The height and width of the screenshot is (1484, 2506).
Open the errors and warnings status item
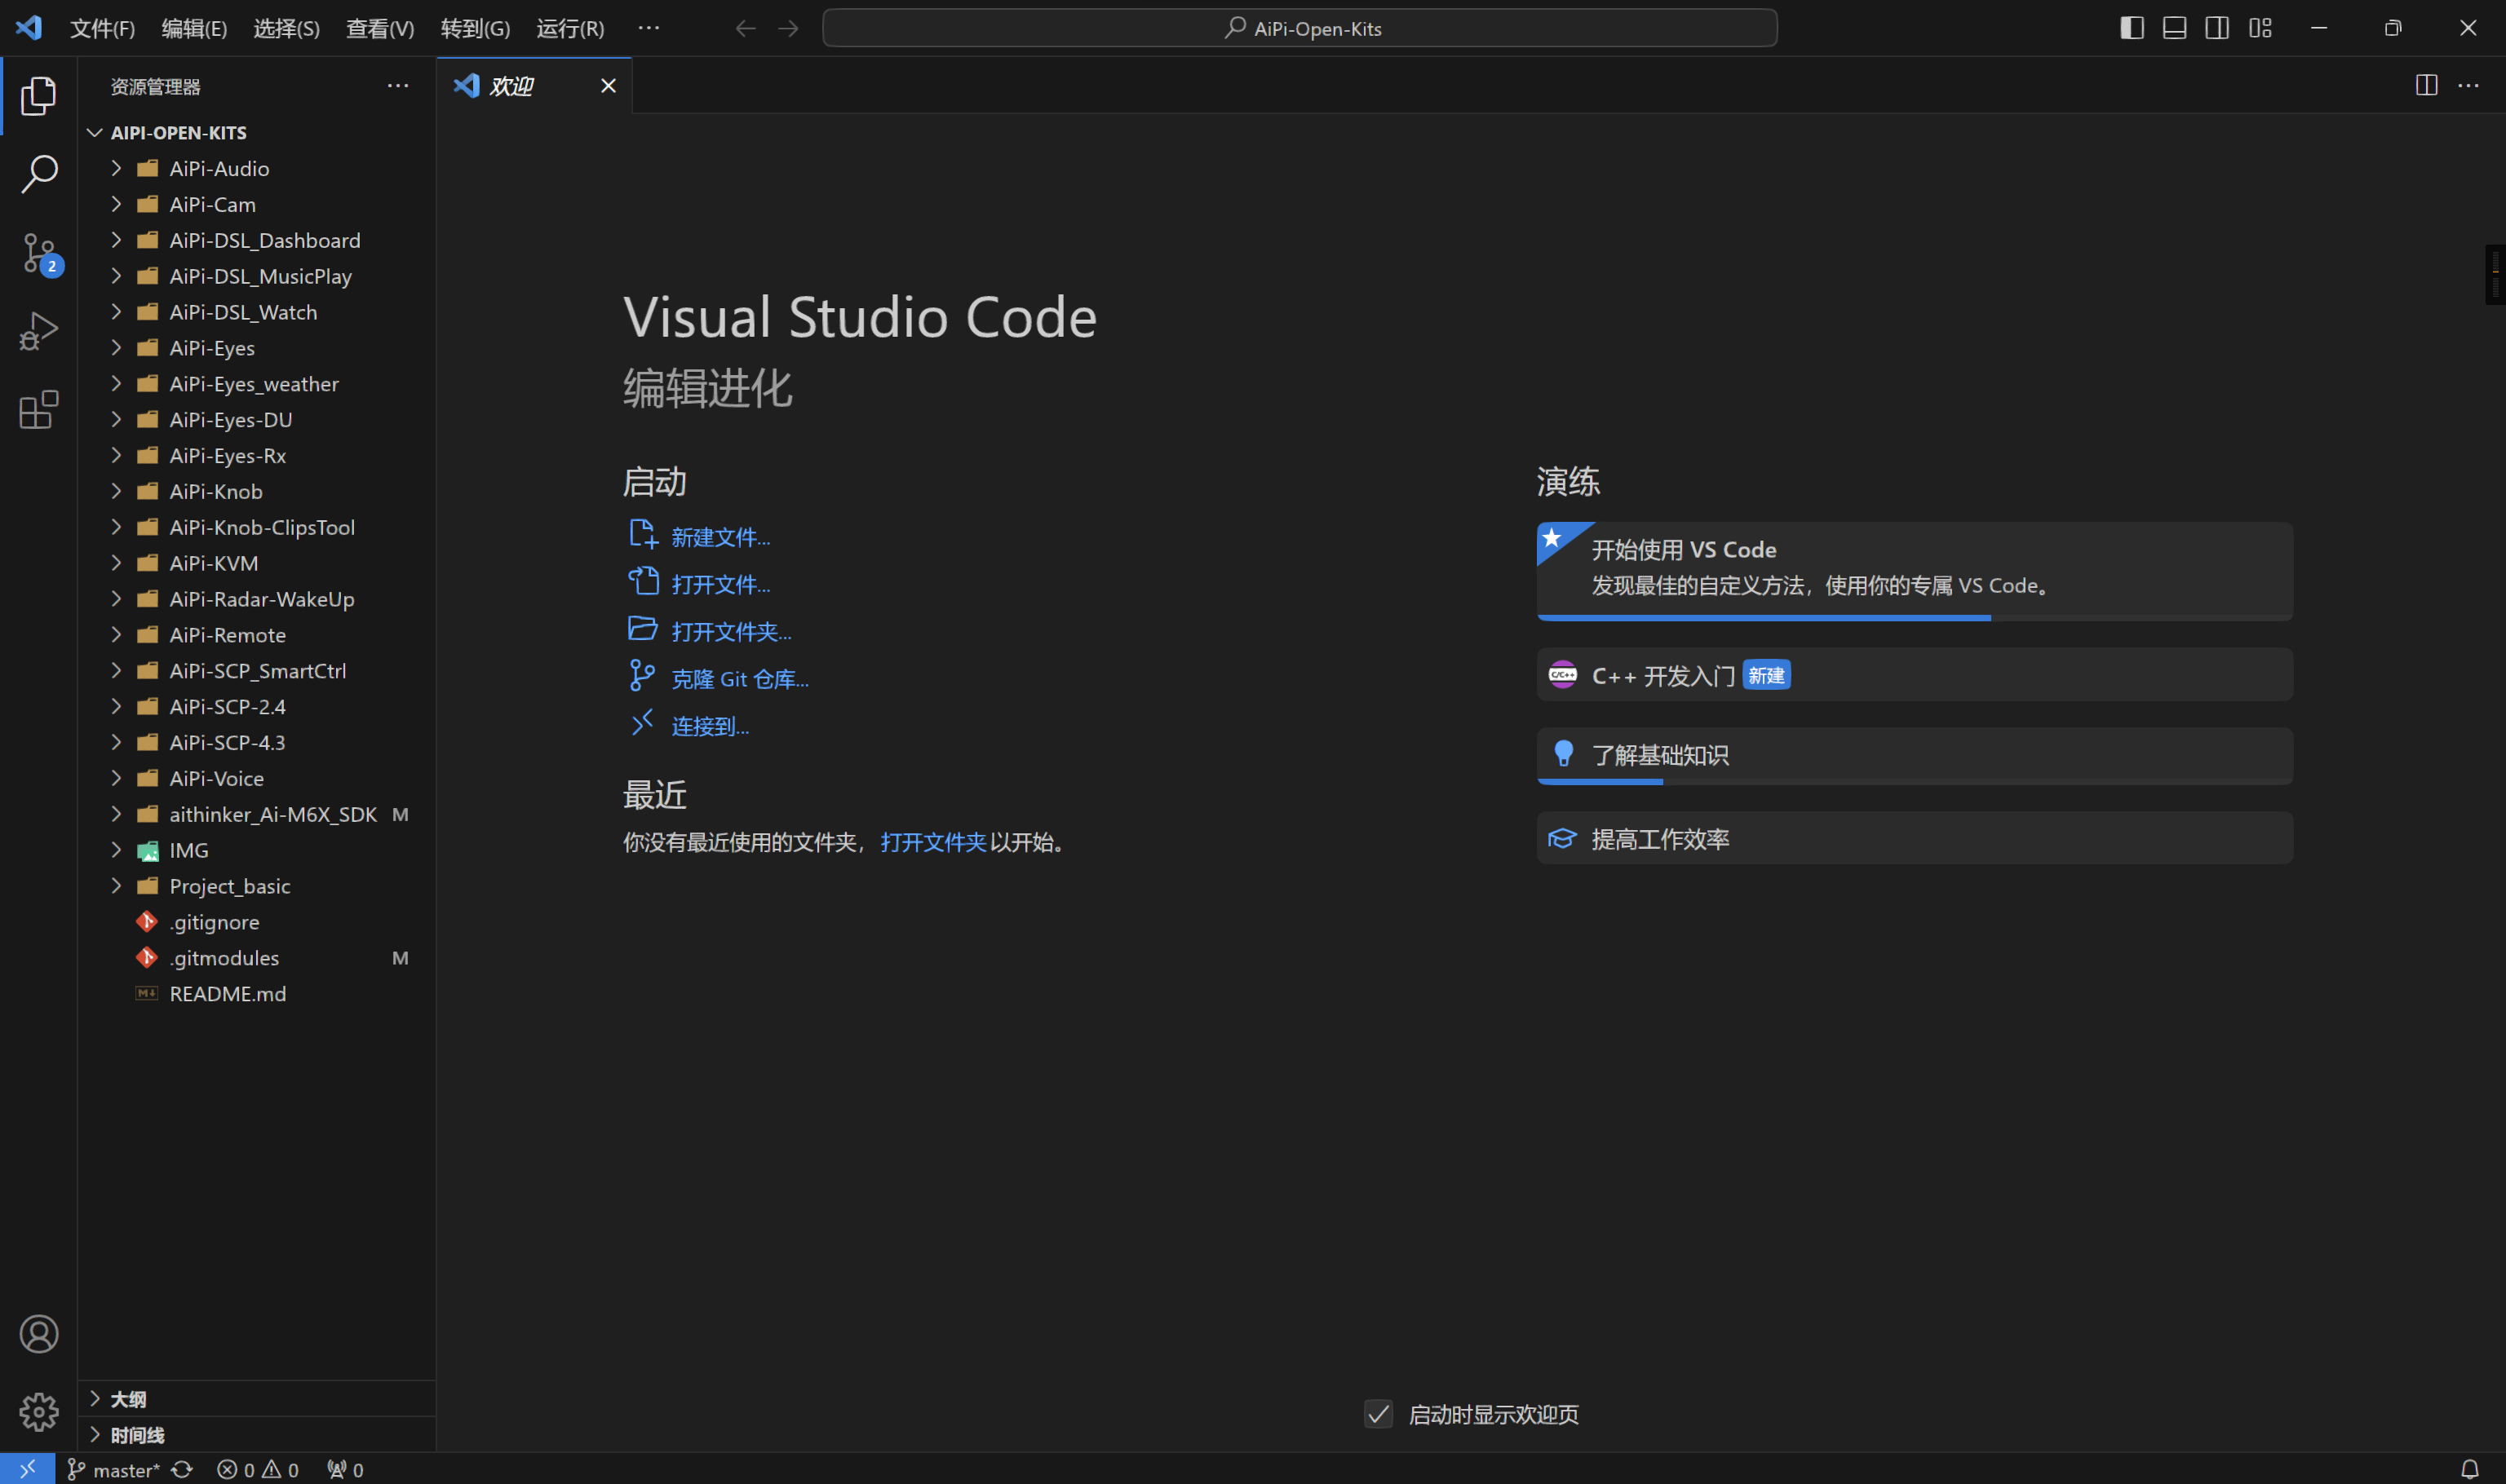coord(258,1469)
